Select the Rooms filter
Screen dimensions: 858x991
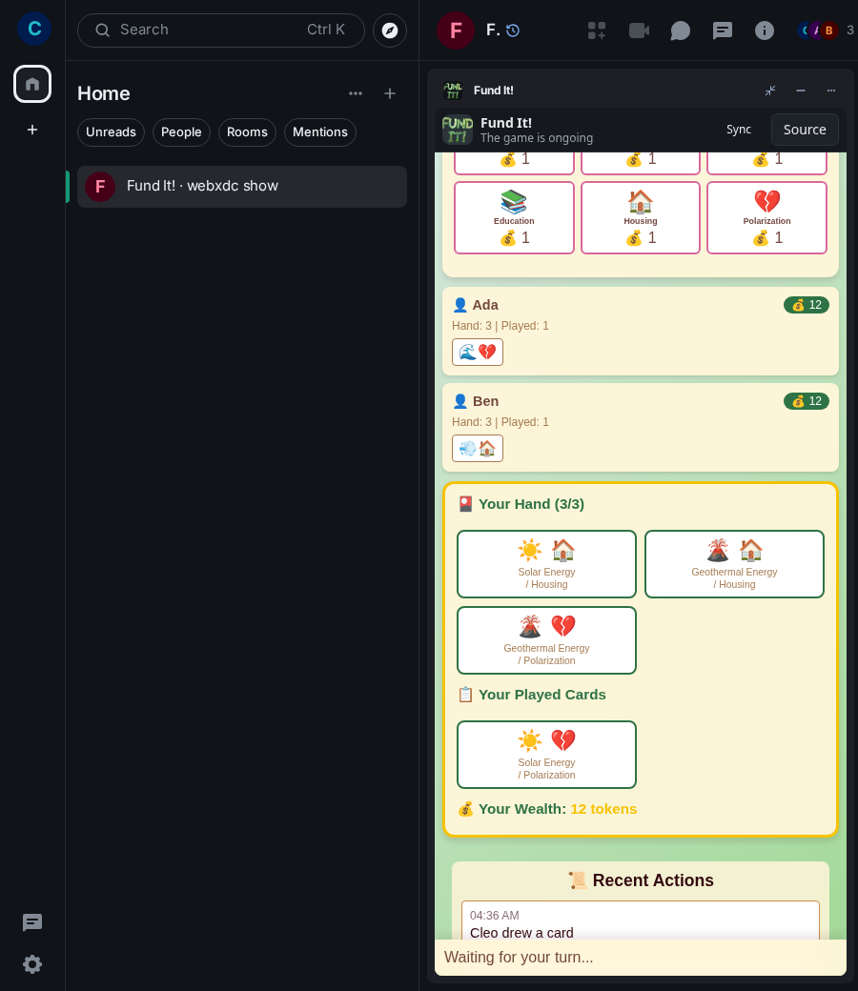pyautogui.click(x=247, y=132)
